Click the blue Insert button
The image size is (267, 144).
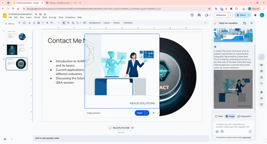140,113
